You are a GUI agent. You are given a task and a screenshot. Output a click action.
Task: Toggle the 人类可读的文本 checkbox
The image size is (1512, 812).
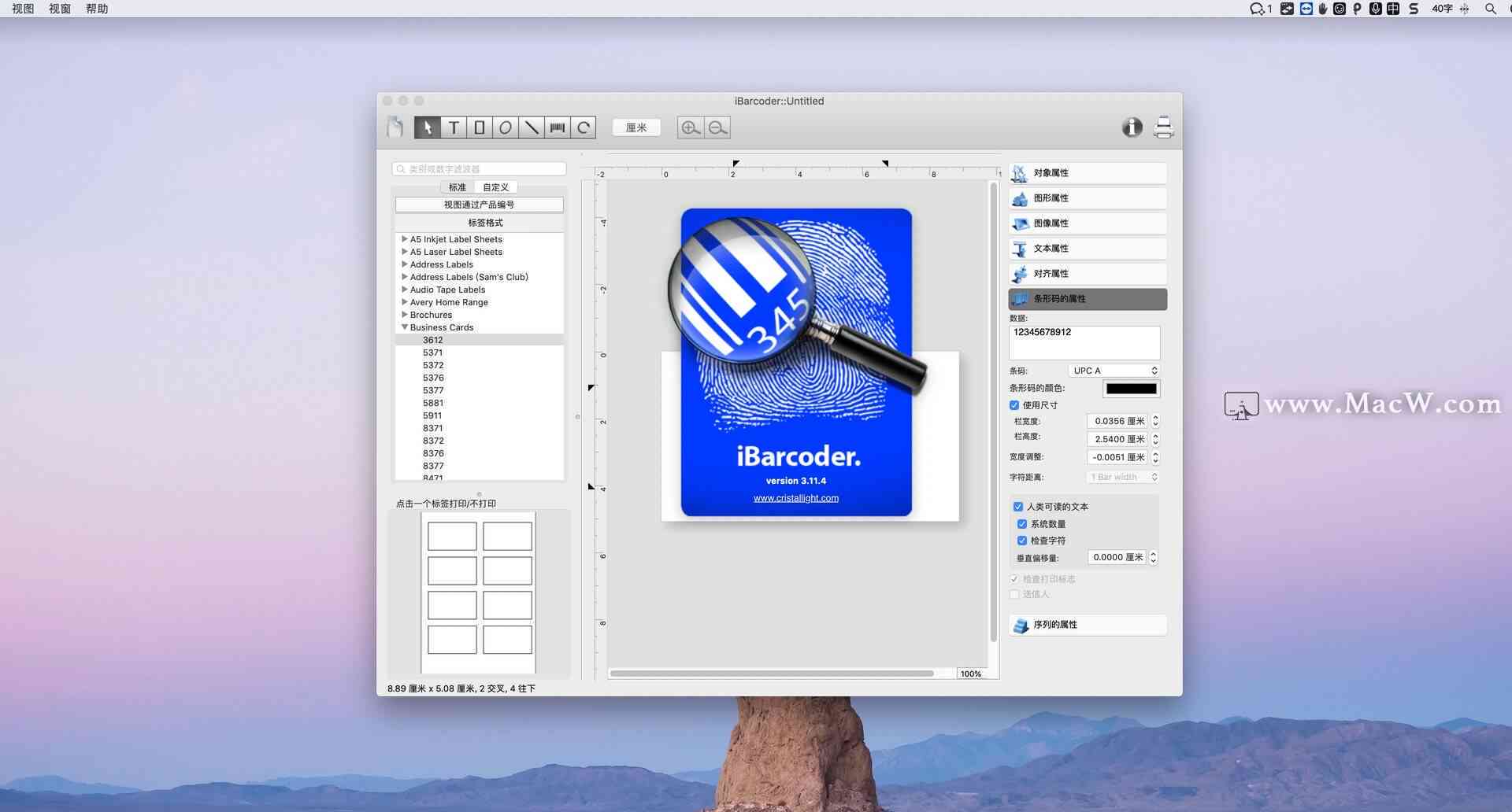click(1018, 507)
